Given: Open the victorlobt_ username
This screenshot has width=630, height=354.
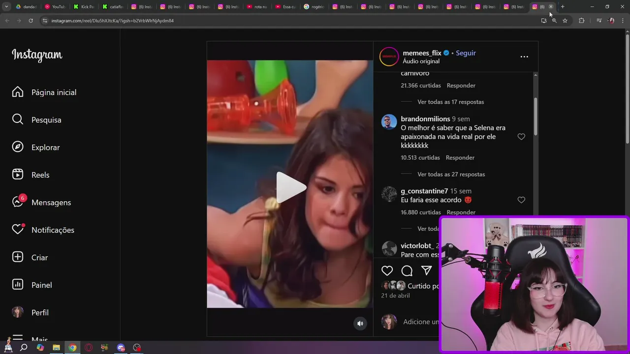Looking at the screenshot, I should (417, 246).
